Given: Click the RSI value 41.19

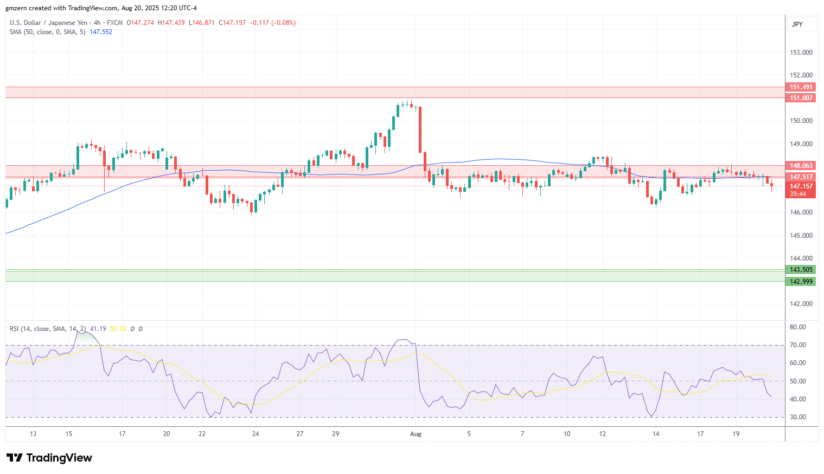Looking at the screenshot, I should pyautogui.click(x=98, y=329).
